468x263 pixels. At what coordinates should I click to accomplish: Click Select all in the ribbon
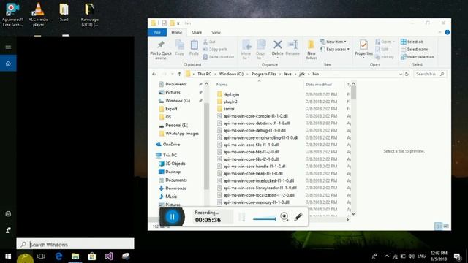click(x=412, y=42)
